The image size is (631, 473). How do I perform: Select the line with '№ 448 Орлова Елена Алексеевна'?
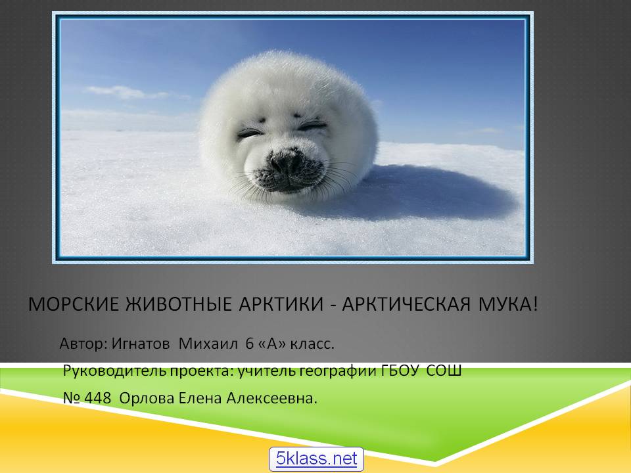(190, 397)
